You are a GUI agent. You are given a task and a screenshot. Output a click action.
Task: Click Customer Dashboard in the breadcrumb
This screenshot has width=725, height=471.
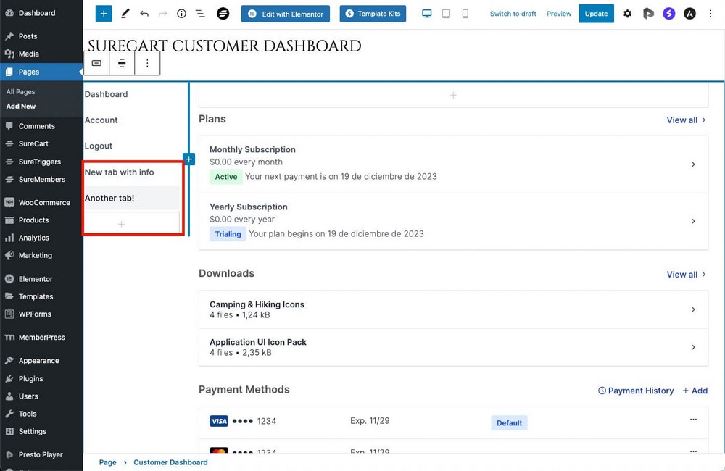tap(170, 462)
